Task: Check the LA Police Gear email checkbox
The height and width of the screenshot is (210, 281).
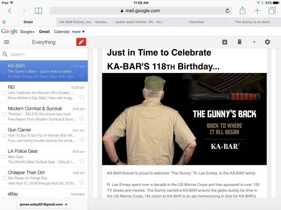Action: [x=4, y=157]
